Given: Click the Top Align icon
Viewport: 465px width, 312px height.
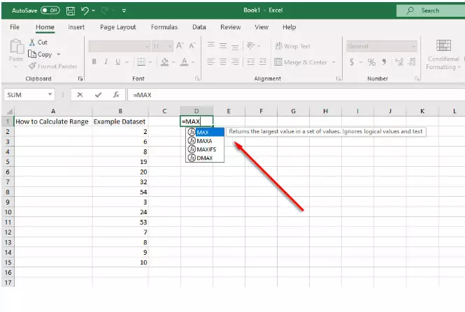Looking at the screenshot, I should 211,45.
